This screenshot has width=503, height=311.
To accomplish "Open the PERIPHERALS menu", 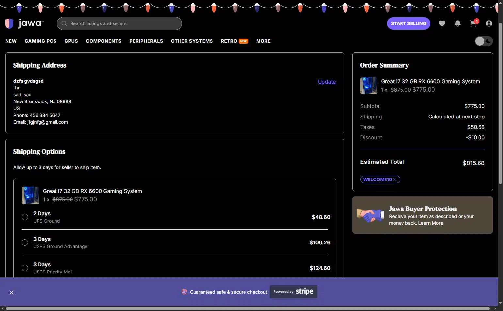I will [x=146, y=41].
